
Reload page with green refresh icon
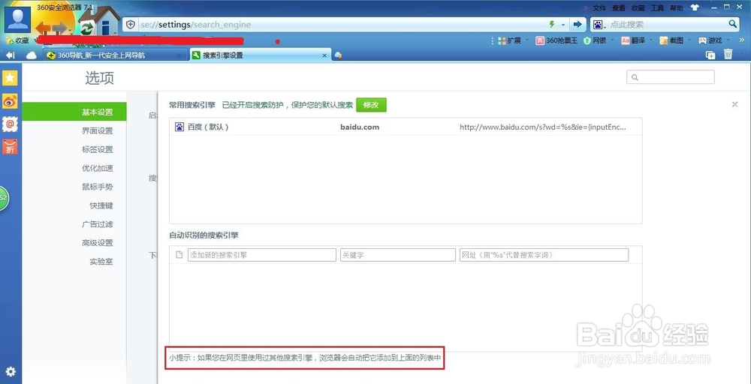pos(86,28)
